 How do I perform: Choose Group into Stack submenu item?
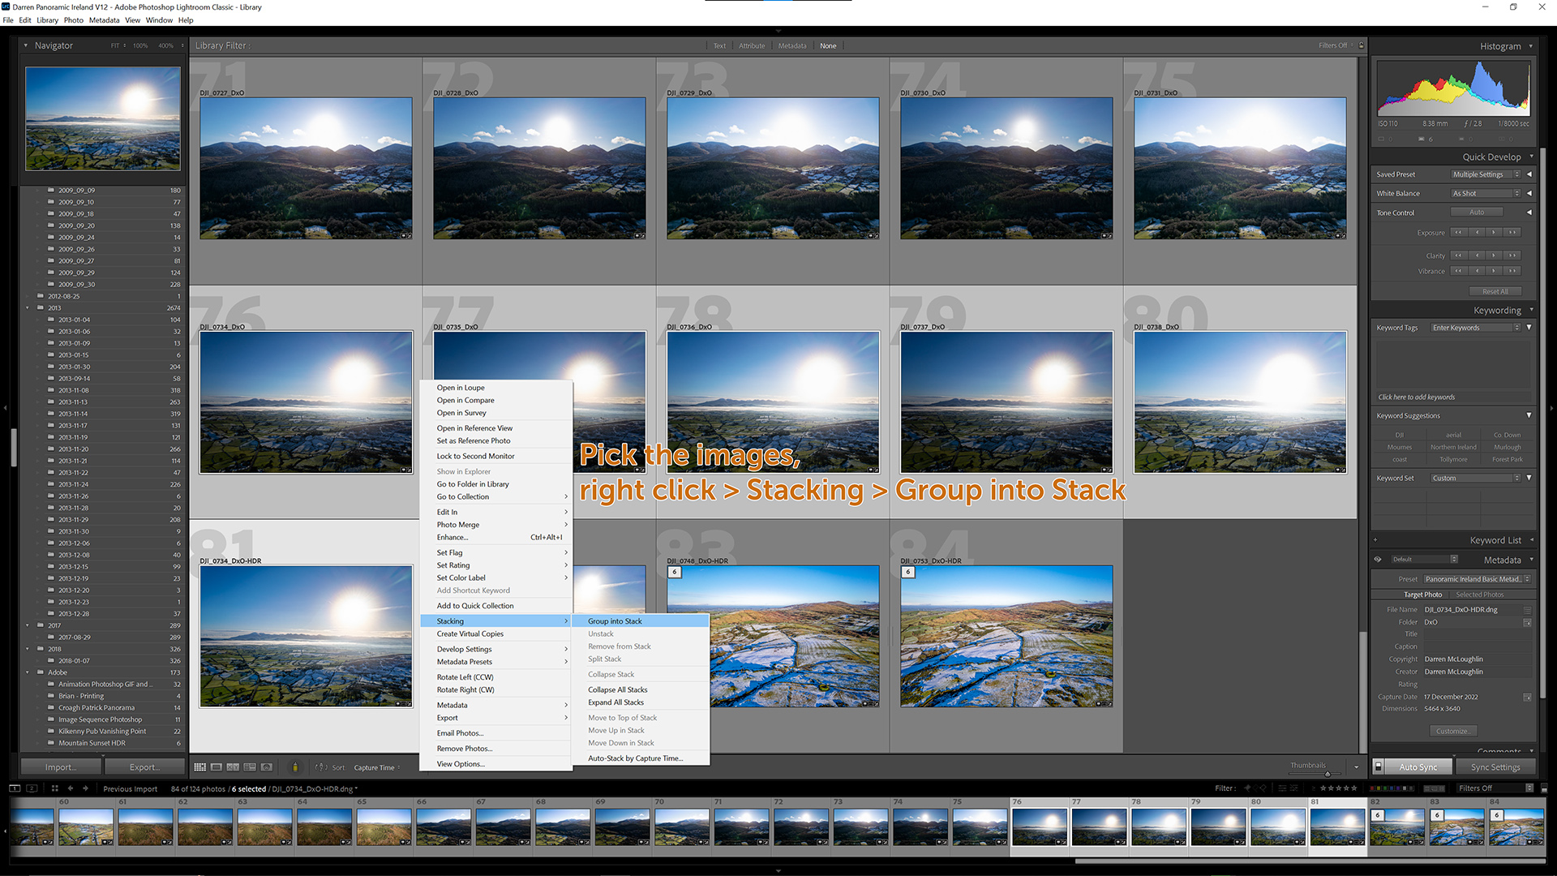(641, 621)
